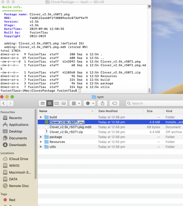Click the Tags sidebar heading

click(x=4, y=194)
